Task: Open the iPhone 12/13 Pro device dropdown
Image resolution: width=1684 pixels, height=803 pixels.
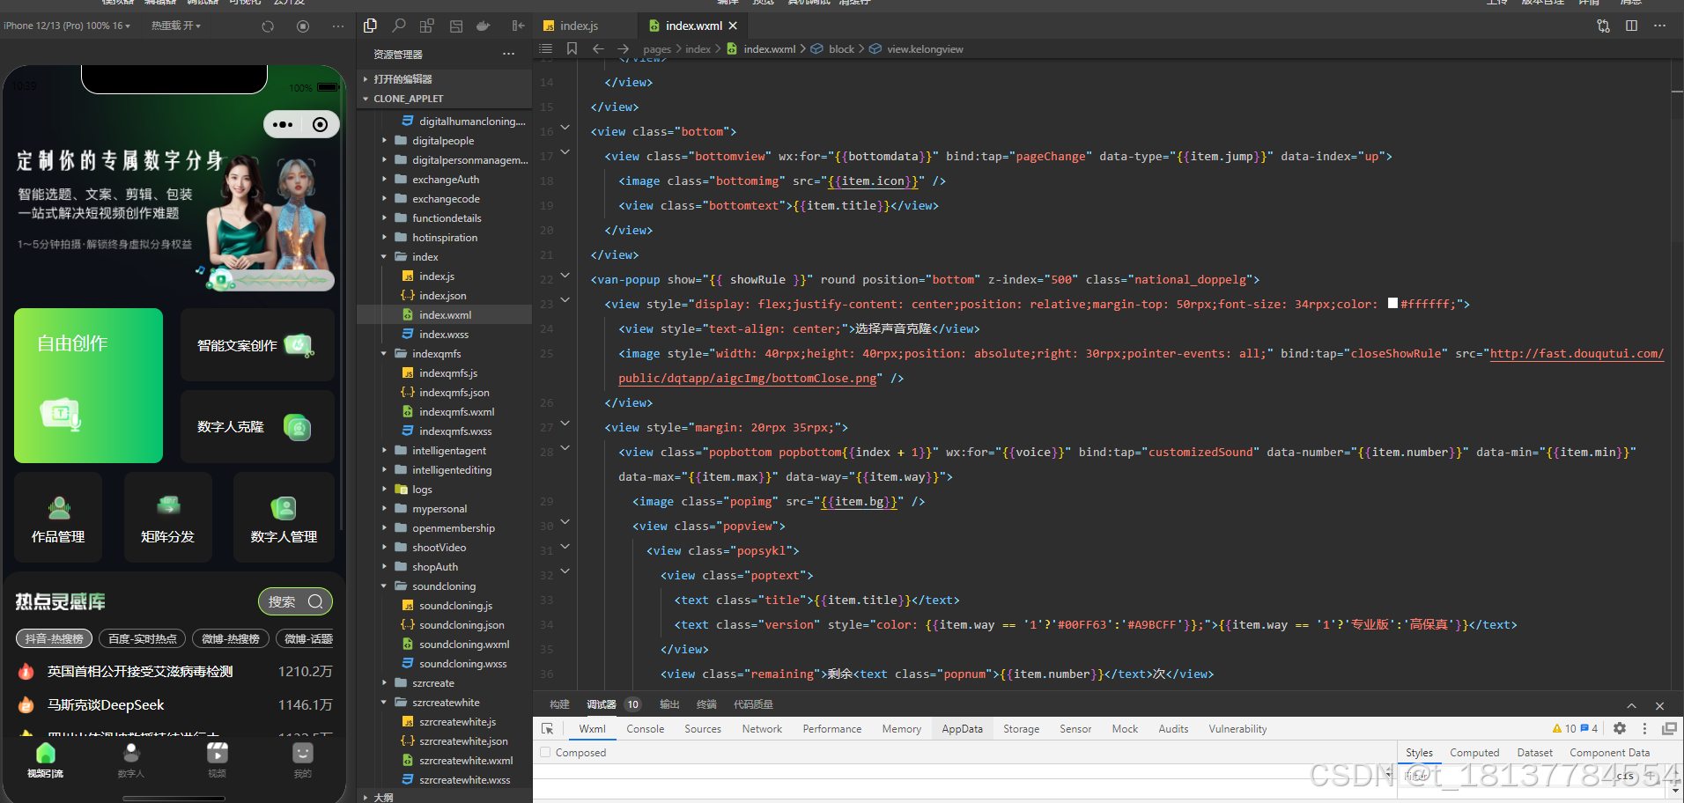Action: click(67, 26)
